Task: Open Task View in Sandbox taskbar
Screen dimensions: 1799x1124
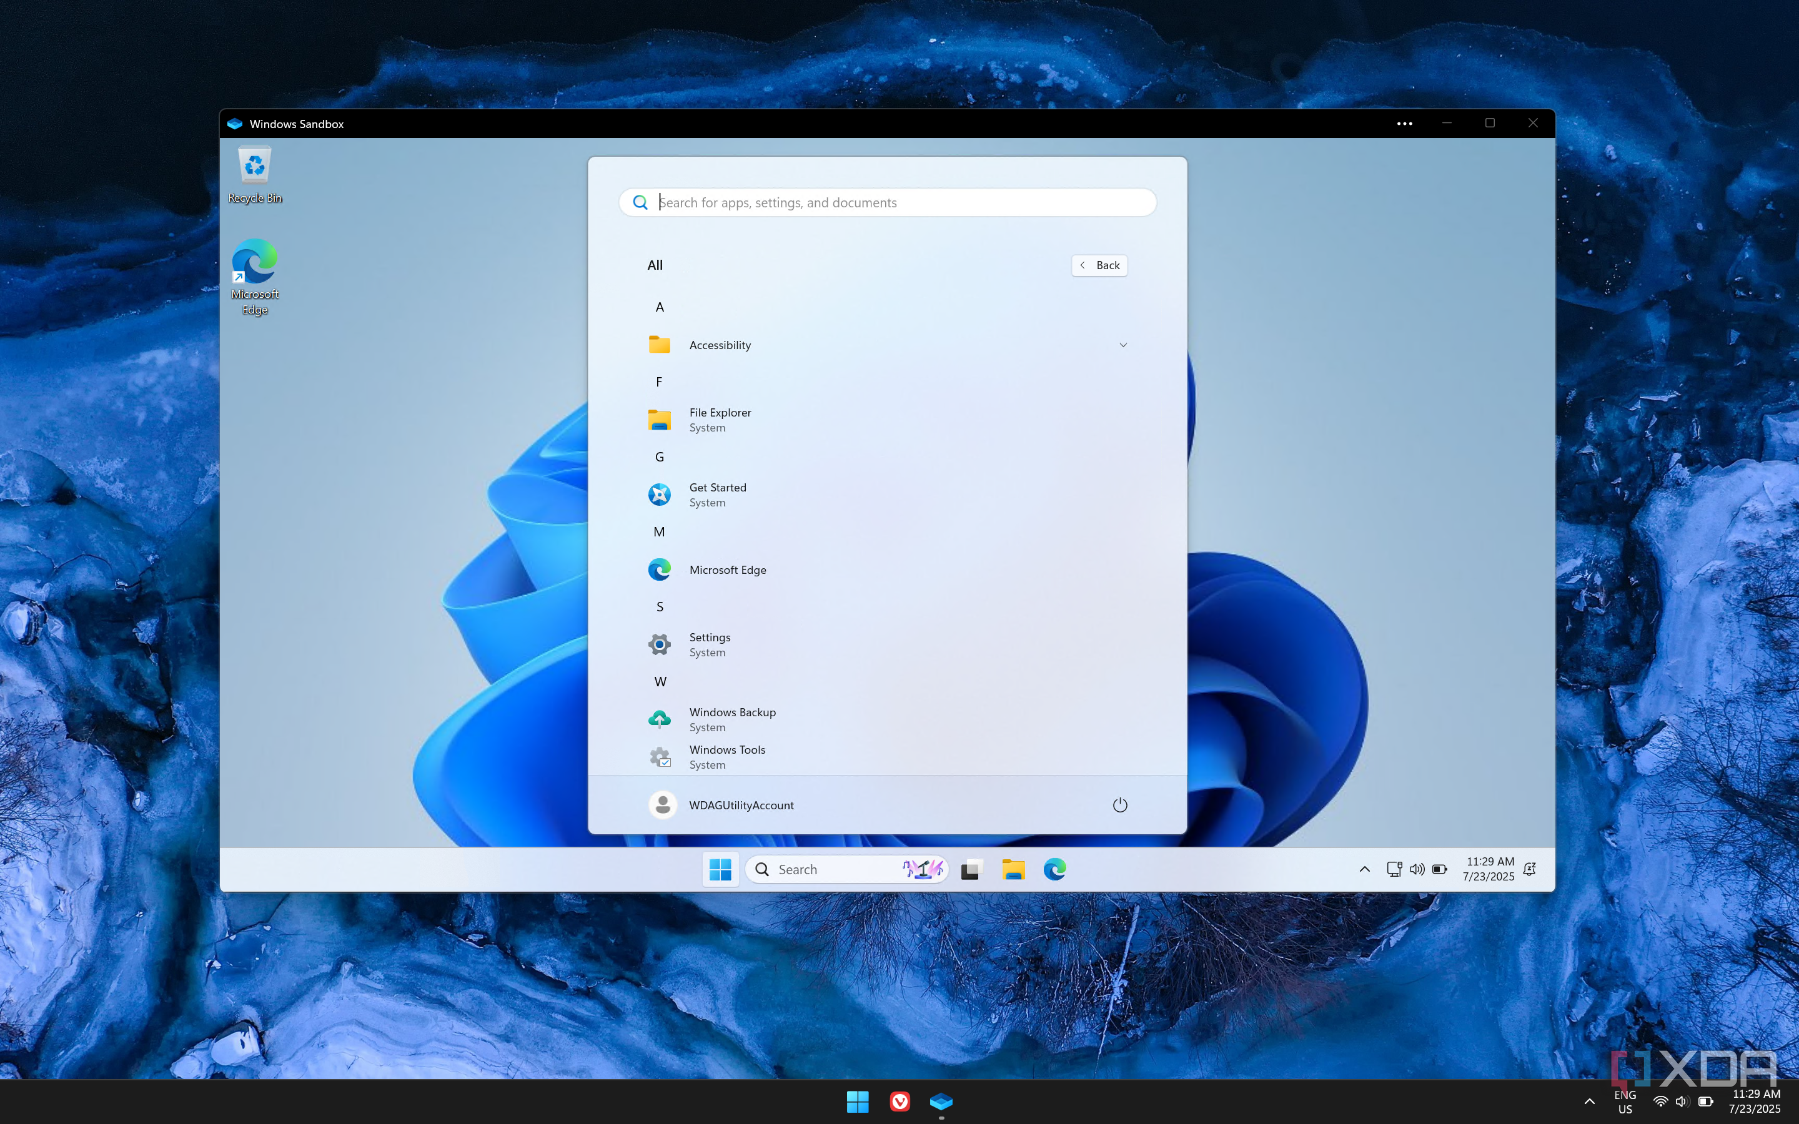Action: (971, 869)
